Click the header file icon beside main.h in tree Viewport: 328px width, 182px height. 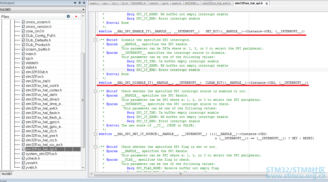click(23, 54)
